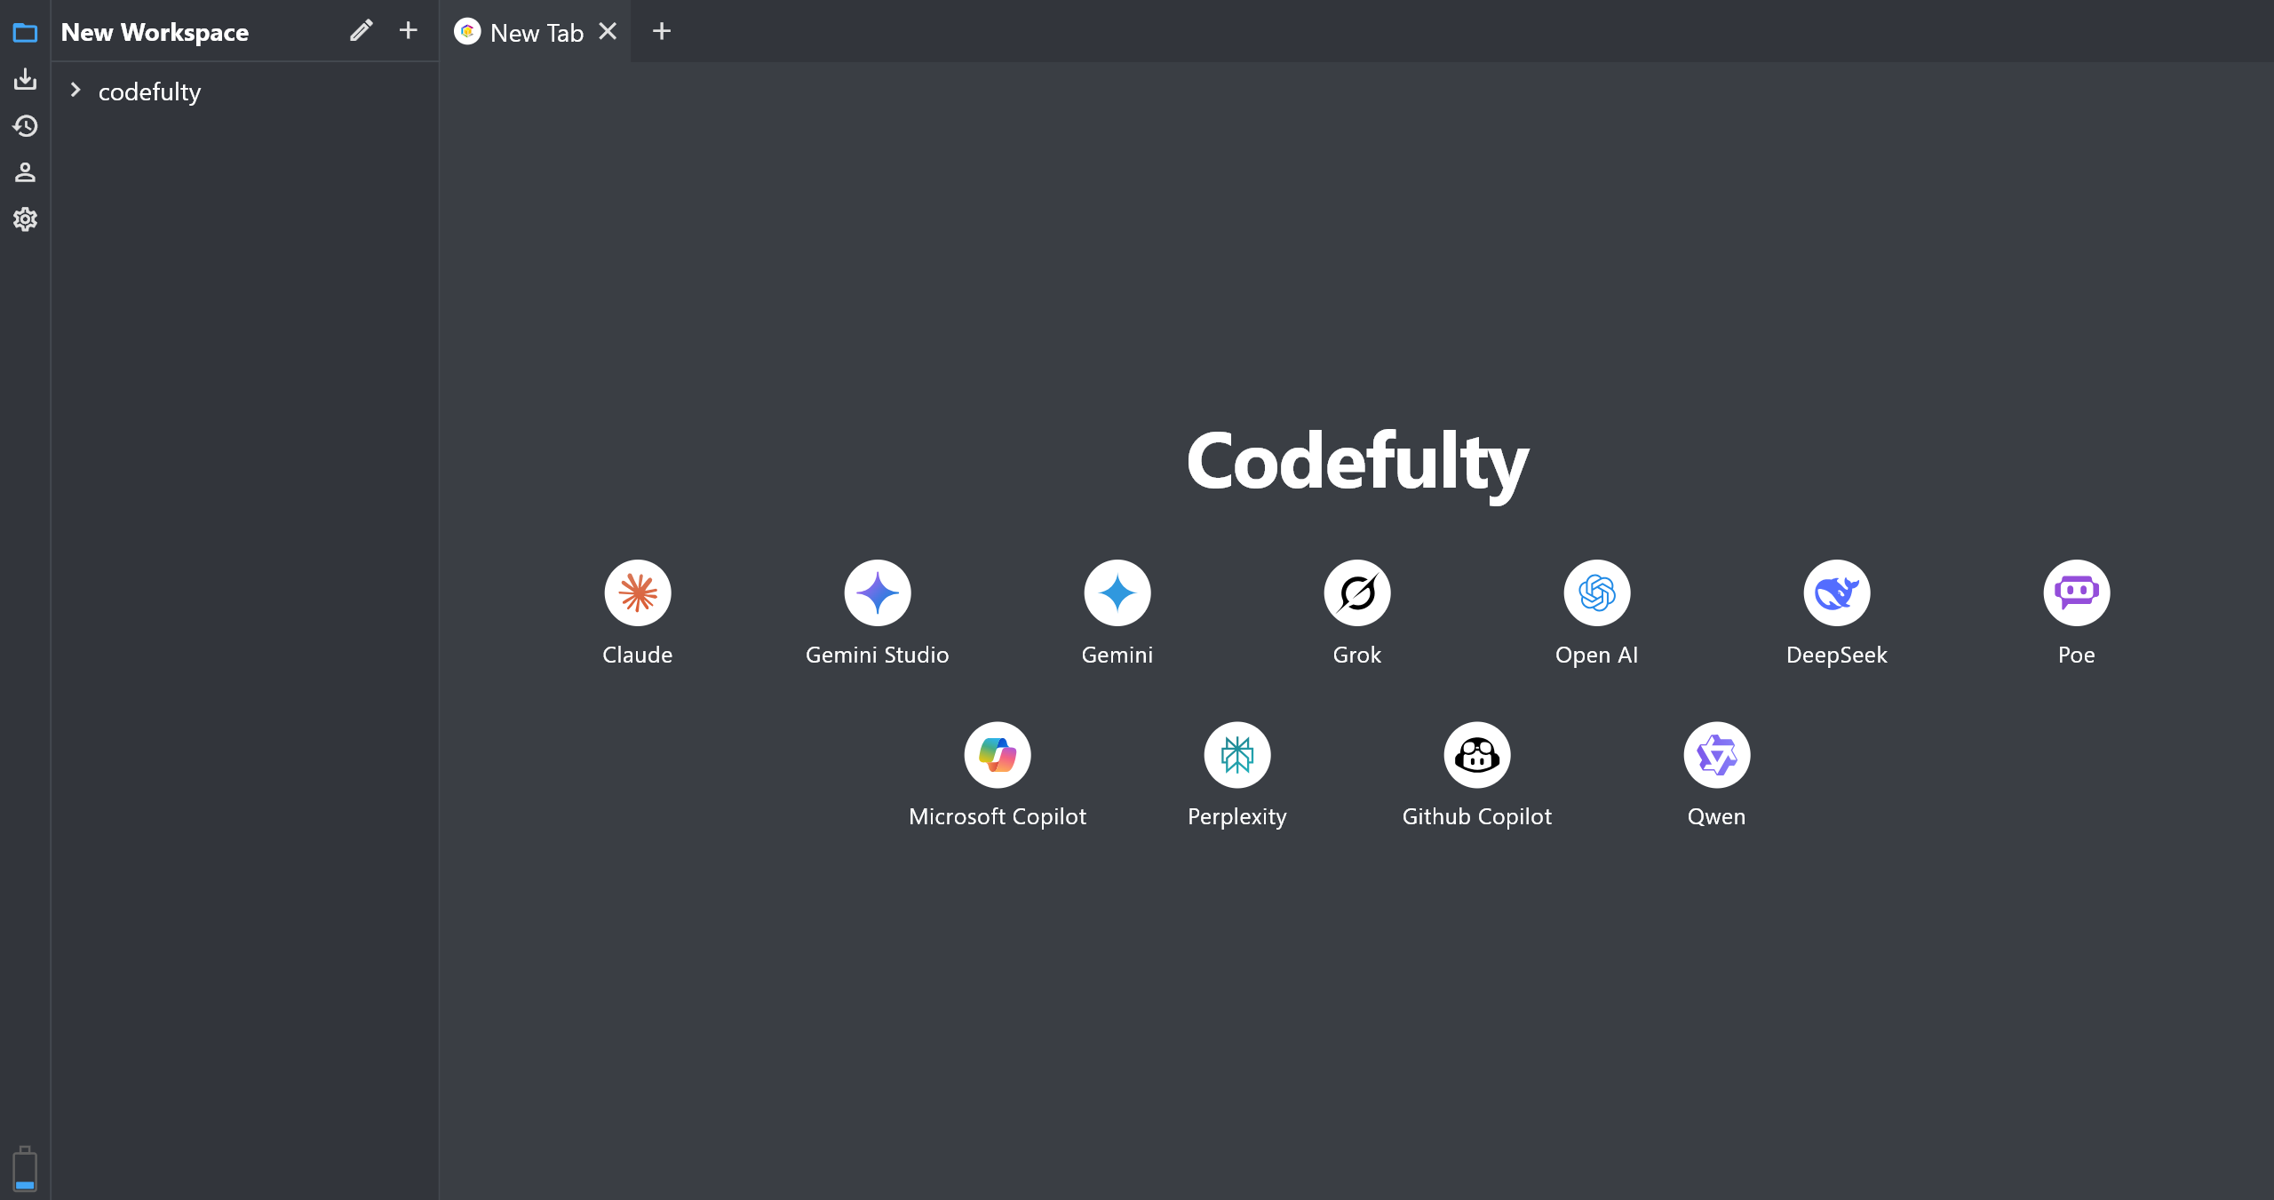Add new item to workspace

point(408,31)
